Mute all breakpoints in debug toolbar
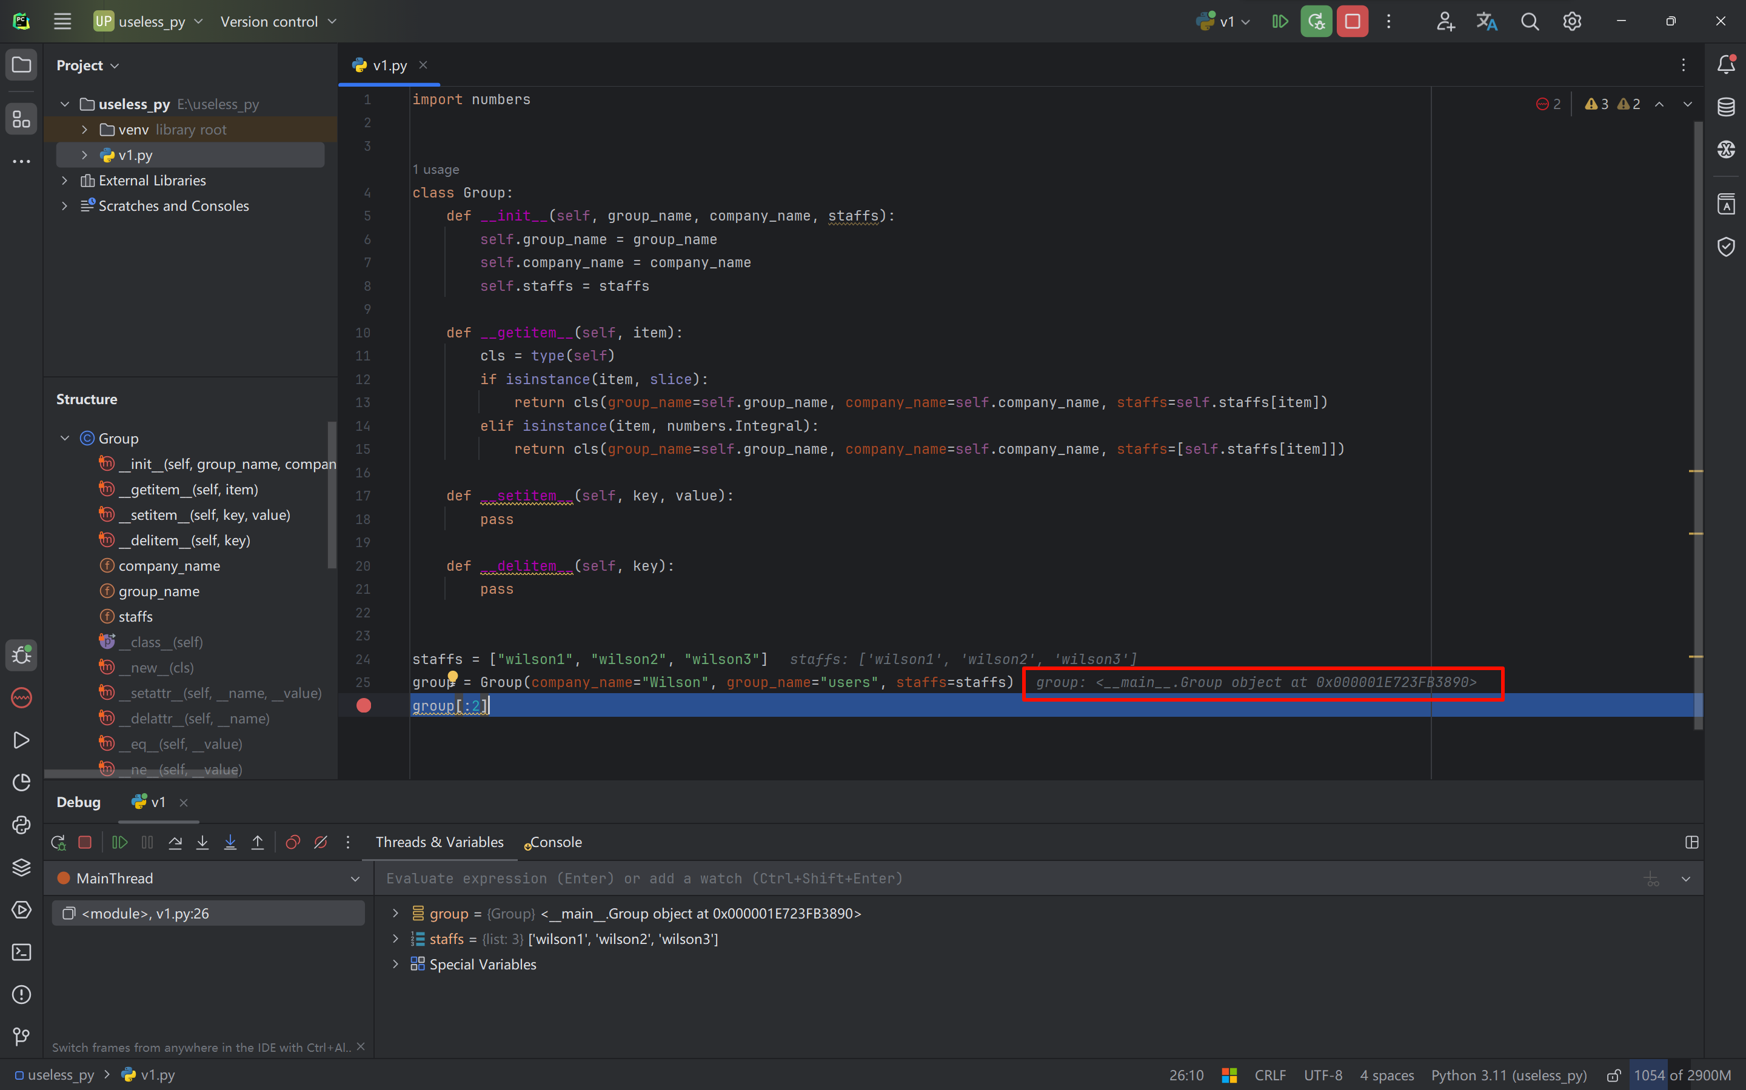The width and height of the screenshot is (1746, 1090). tap(321, 842)
